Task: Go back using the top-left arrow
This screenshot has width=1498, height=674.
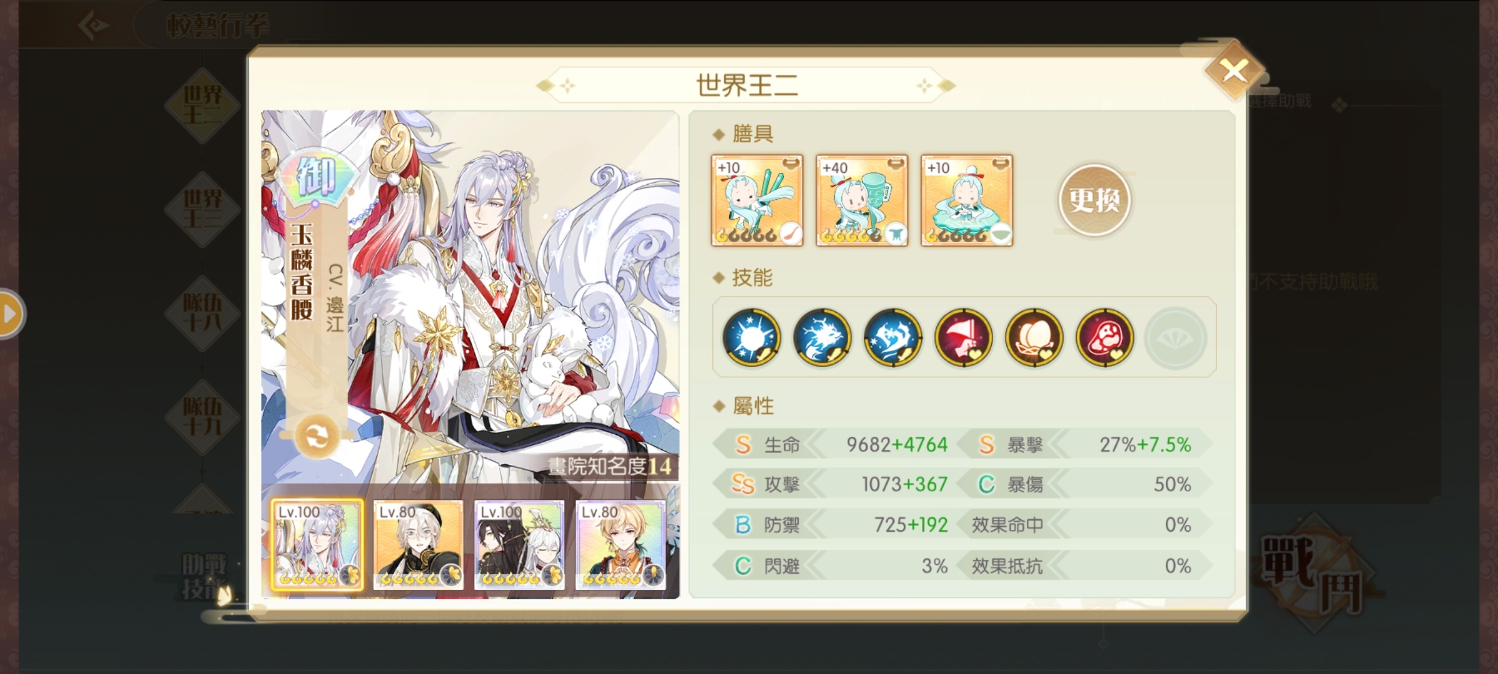Action: [94, 26]
